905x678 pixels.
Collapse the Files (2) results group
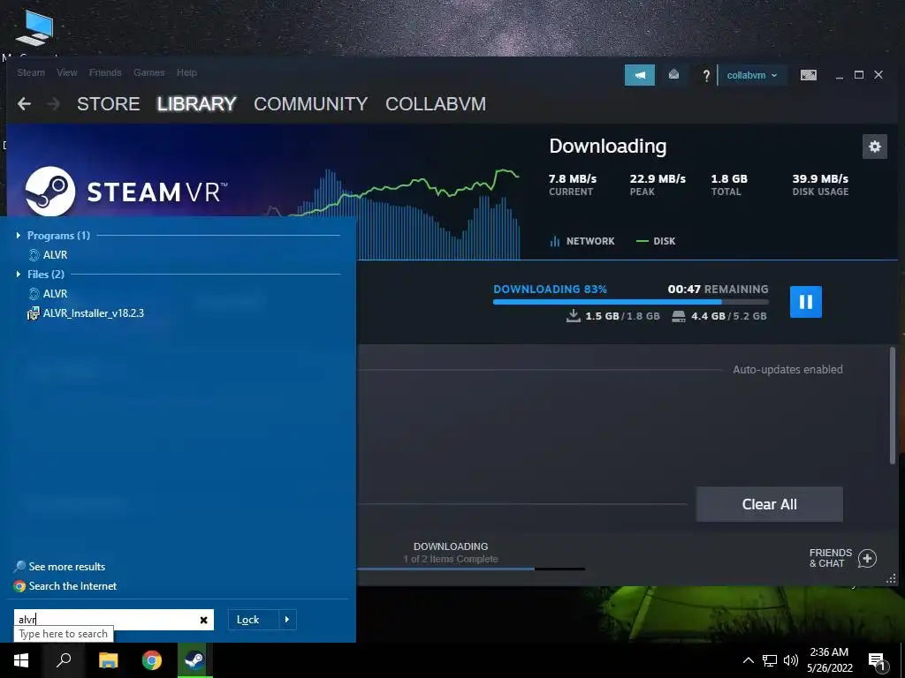click(x=19, y=275)
